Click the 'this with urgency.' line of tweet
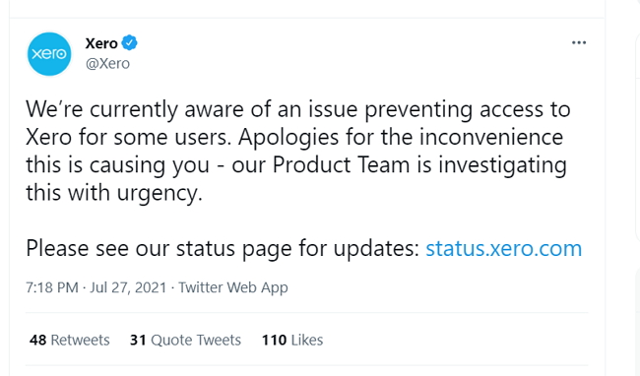This screenshot has width=640, height=376. 114,193
